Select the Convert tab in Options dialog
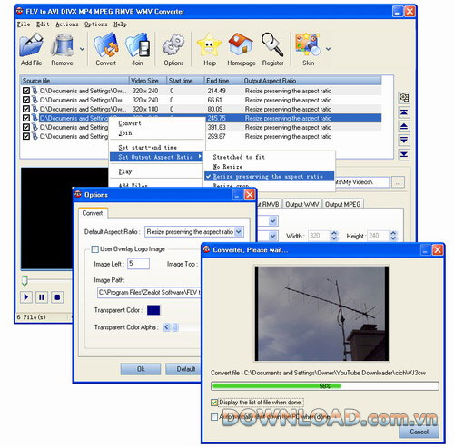454x447 pixels. (93, 213)
